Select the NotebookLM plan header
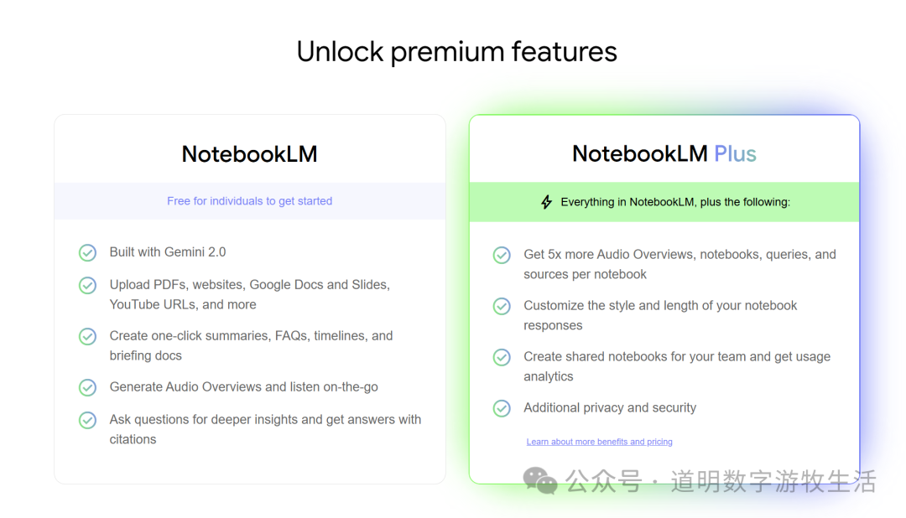The width and height of the screenshot is (906, 518). [x=249, y=154]
